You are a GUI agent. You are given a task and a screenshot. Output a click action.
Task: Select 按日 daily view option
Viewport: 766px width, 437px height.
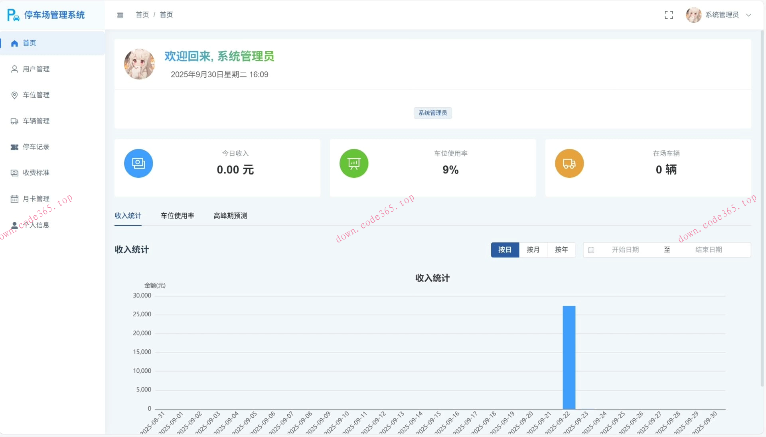coord(505,250)
